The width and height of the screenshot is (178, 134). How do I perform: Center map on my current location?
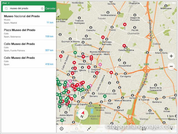[x=61, y=129]
